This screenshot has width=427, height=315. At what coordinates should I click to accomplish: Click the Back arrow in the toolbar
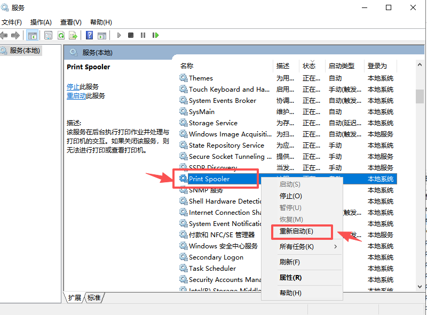pos(4,35)
